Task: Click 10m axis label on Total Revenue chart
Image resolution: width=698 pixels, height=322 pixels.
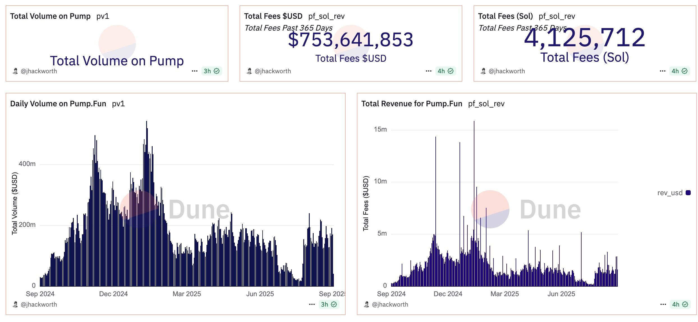Action: click(380, 181)
